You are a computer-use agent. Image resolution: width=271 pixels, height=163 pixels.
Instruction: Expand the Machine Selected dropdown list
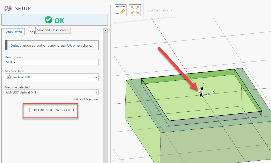(96, 93)
